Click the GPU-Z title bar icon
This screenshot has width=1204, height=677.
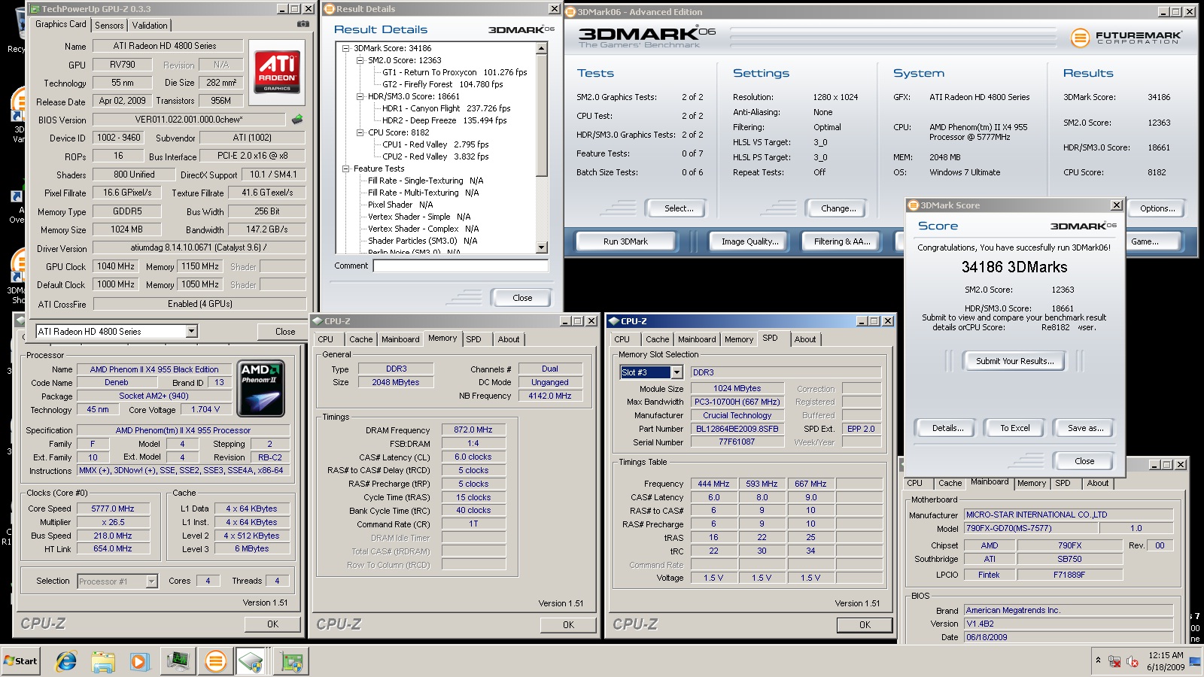35,9
